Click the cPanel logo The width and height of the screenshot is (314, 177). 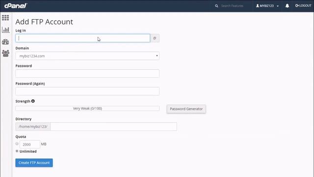pyautogui.click(x=16, y=5)
